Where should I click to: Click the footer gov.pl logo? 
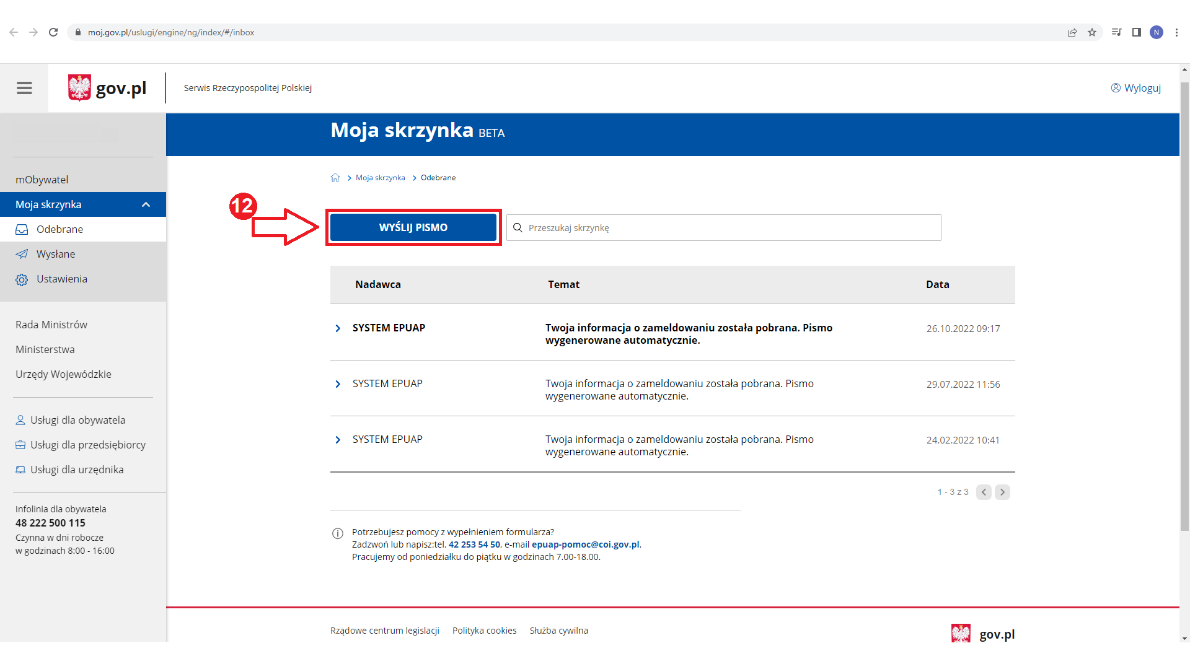983,634
